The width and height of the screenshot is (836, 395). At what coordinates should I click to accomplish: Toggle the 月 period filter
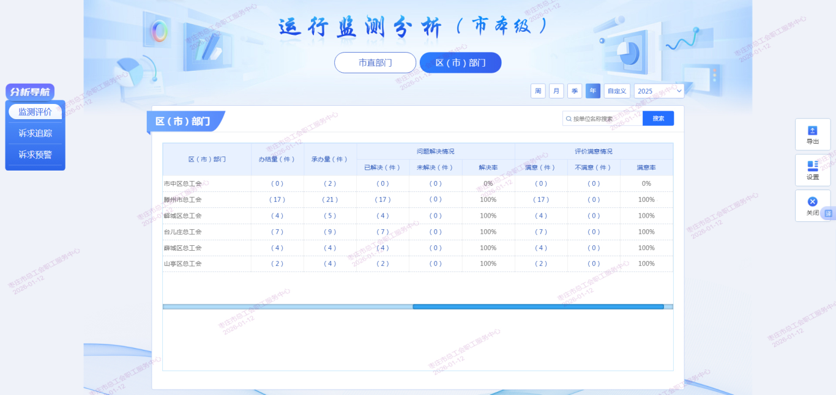(556, 91)
